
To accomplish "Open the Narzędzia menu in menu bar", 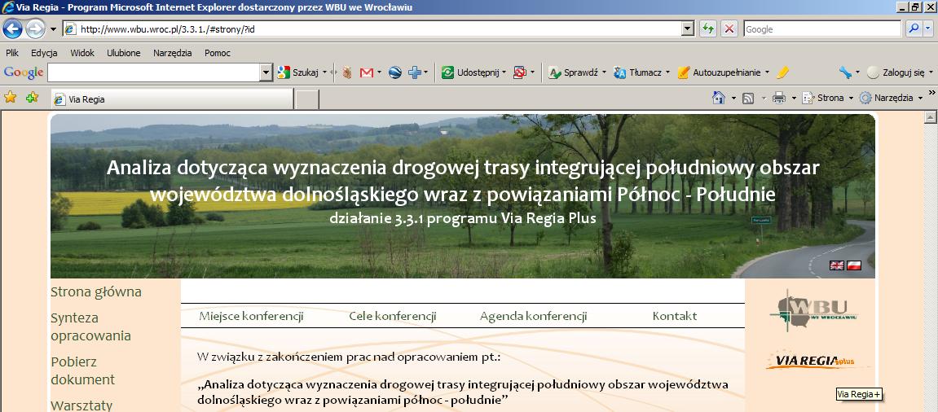I will click(172, 53).
